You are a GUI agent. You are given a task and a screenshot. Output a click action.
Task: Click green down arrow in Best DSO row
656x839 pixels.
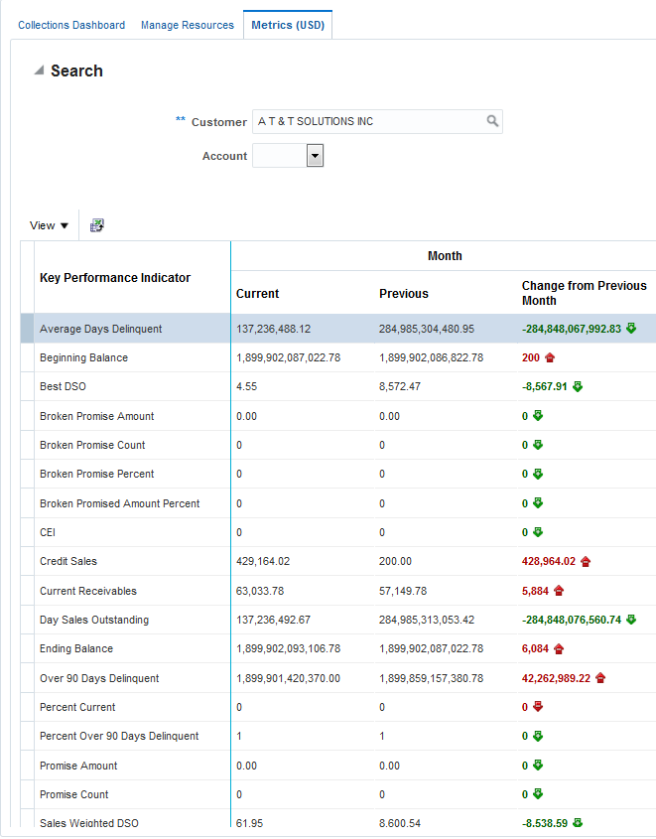click(x=578, y=386)
